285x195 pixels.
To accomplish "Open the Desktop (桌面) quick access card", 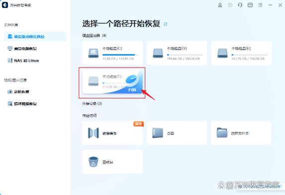I will pos(177,133).
